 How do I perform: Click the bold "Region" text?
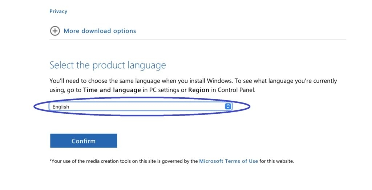click(x=199, y=90)
